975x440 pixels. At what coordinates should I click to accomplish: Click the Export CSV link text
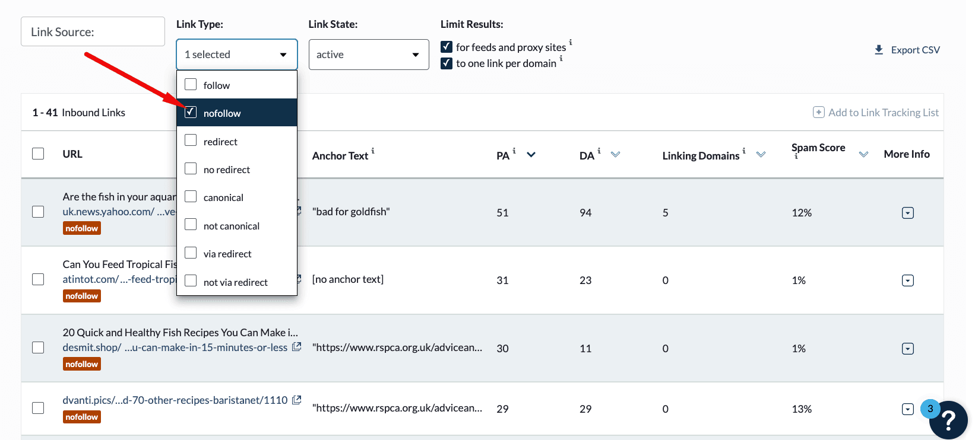915,50
